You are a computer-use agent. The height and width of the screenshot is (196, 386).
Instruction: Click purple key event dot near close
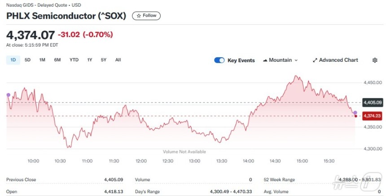pos(355,113)
